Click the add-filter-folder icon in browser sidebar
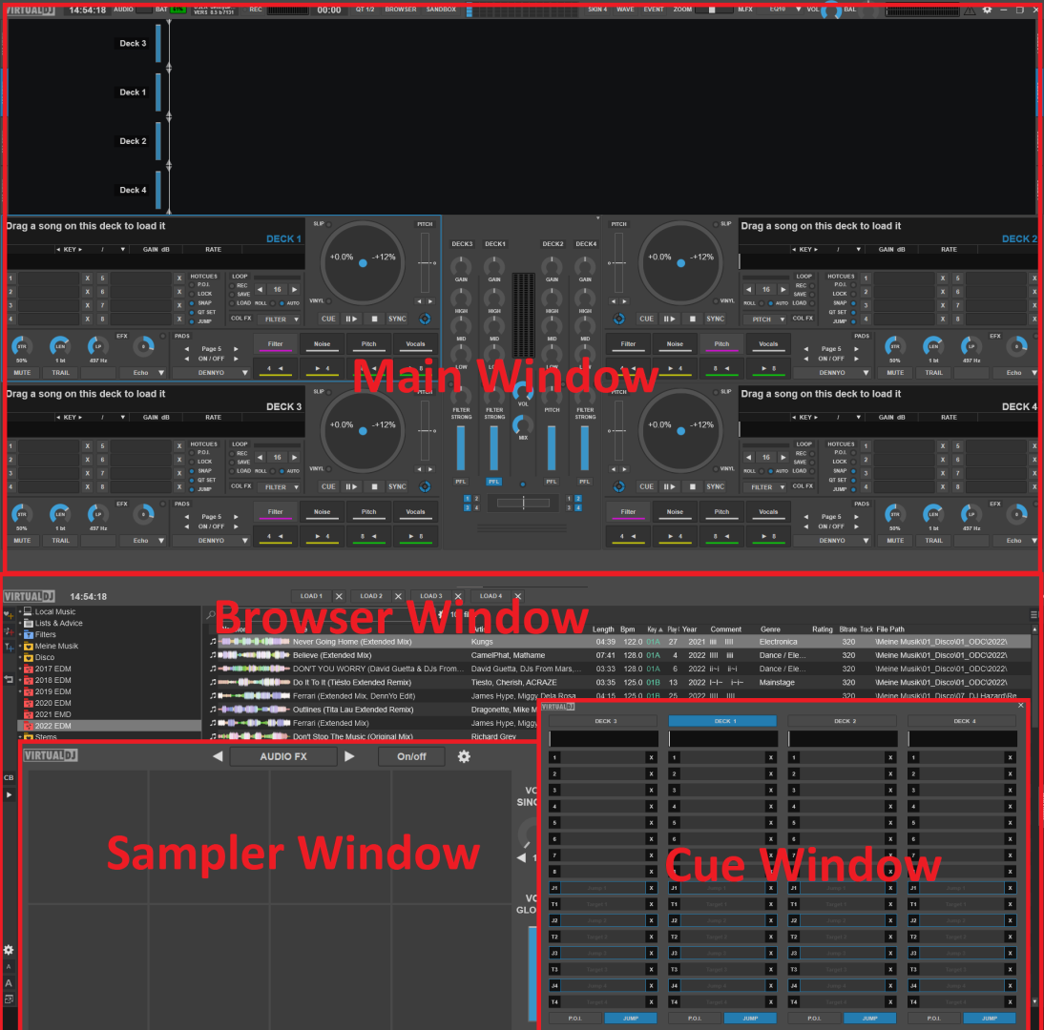Viewport: 1044px width, 1030px height. pos(9,647)
